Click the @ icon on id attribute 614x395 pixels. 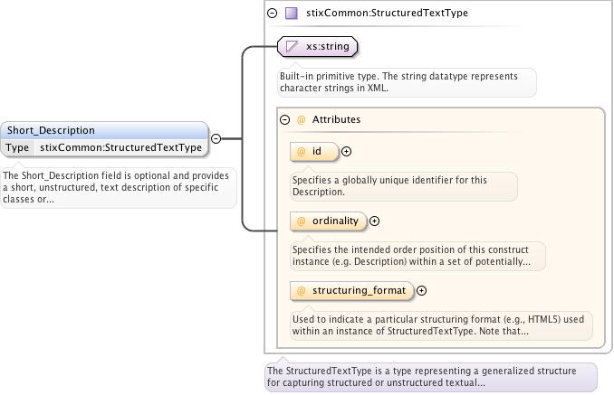click(302, 152)
